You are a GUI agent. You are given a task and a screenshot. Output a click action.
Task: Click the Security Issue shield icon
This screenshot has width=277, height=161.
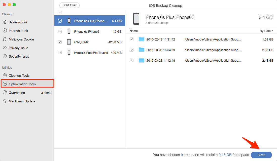[x=5, y=56]
